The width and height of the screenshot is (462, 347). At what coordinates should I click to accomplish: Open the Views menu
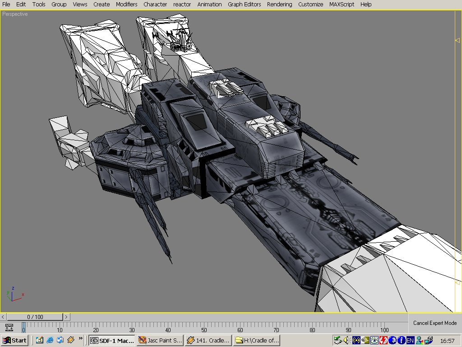point(80,5)
